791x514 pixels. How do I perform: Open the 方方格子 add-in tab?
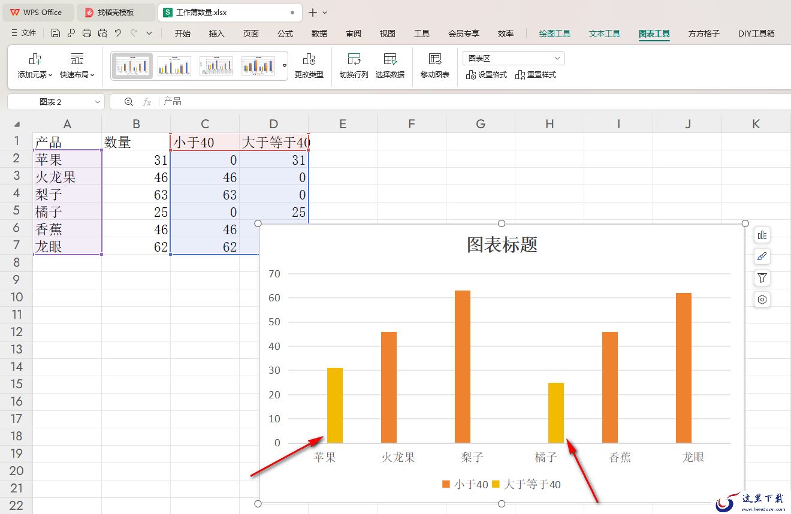pyautogui.click(x=704, y=34)
